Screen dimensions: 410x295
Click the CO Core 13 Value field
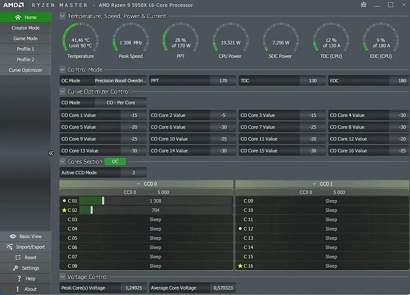click(x=134, y=151)
